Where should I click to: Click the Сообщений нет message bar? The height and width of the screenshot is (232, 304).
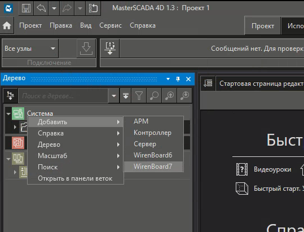212,49
